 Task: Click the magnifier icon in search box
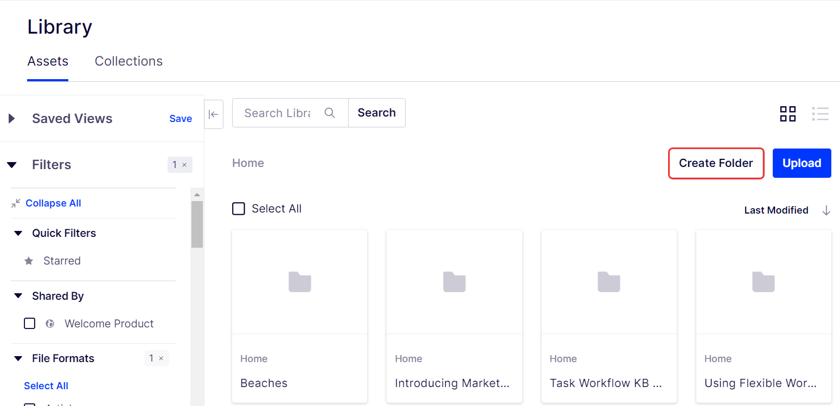(x=329, y=113)
